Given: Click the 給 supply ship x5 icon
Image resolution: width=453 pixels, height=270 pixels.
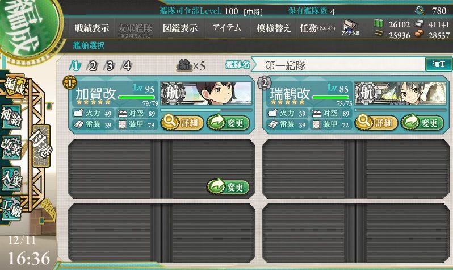Looking at the screenshot, I should pyautogui.click(x=191, y=66).
